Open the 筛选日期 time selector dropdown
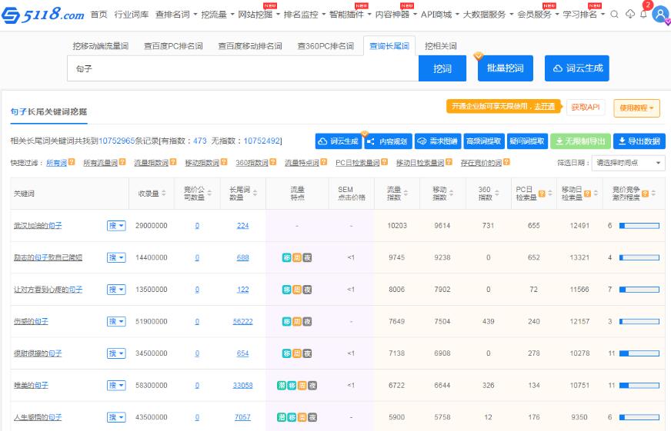 coord(628,163)
